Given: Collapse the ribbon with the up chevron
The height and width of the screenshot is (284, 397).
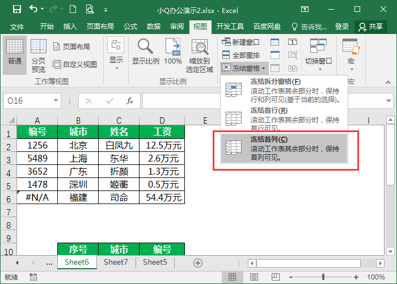Looking at the screenshot, I should pyautogui.click(x=388, y=82).
